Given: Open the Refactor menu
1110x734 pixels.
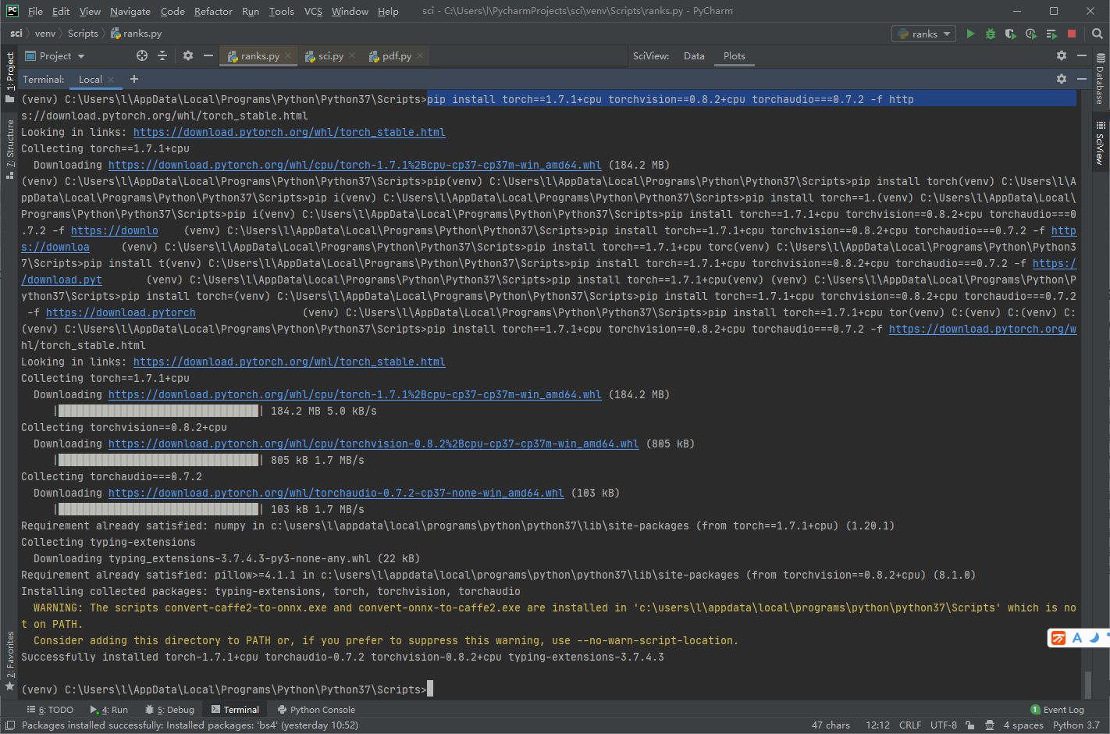Looking at the screenshot, I should click(x=213, y=11).
